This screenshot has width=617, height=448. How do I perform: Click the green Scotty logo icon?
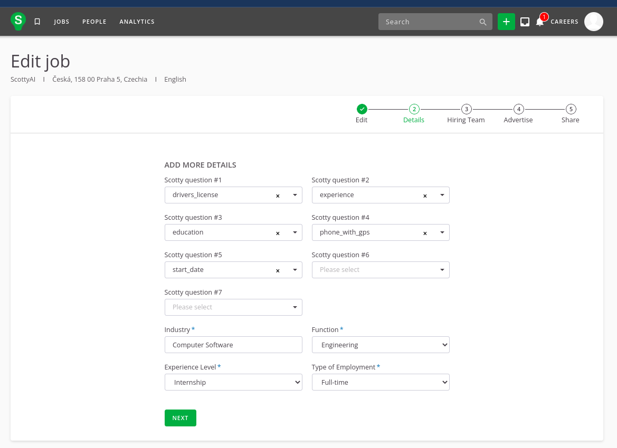click(x=18, y=21)
